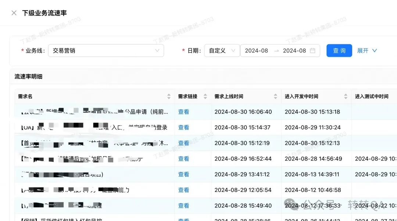Click the 下级业务流速率 panel title
Screen dimensions: 397x221
click(x=44, y=13)
